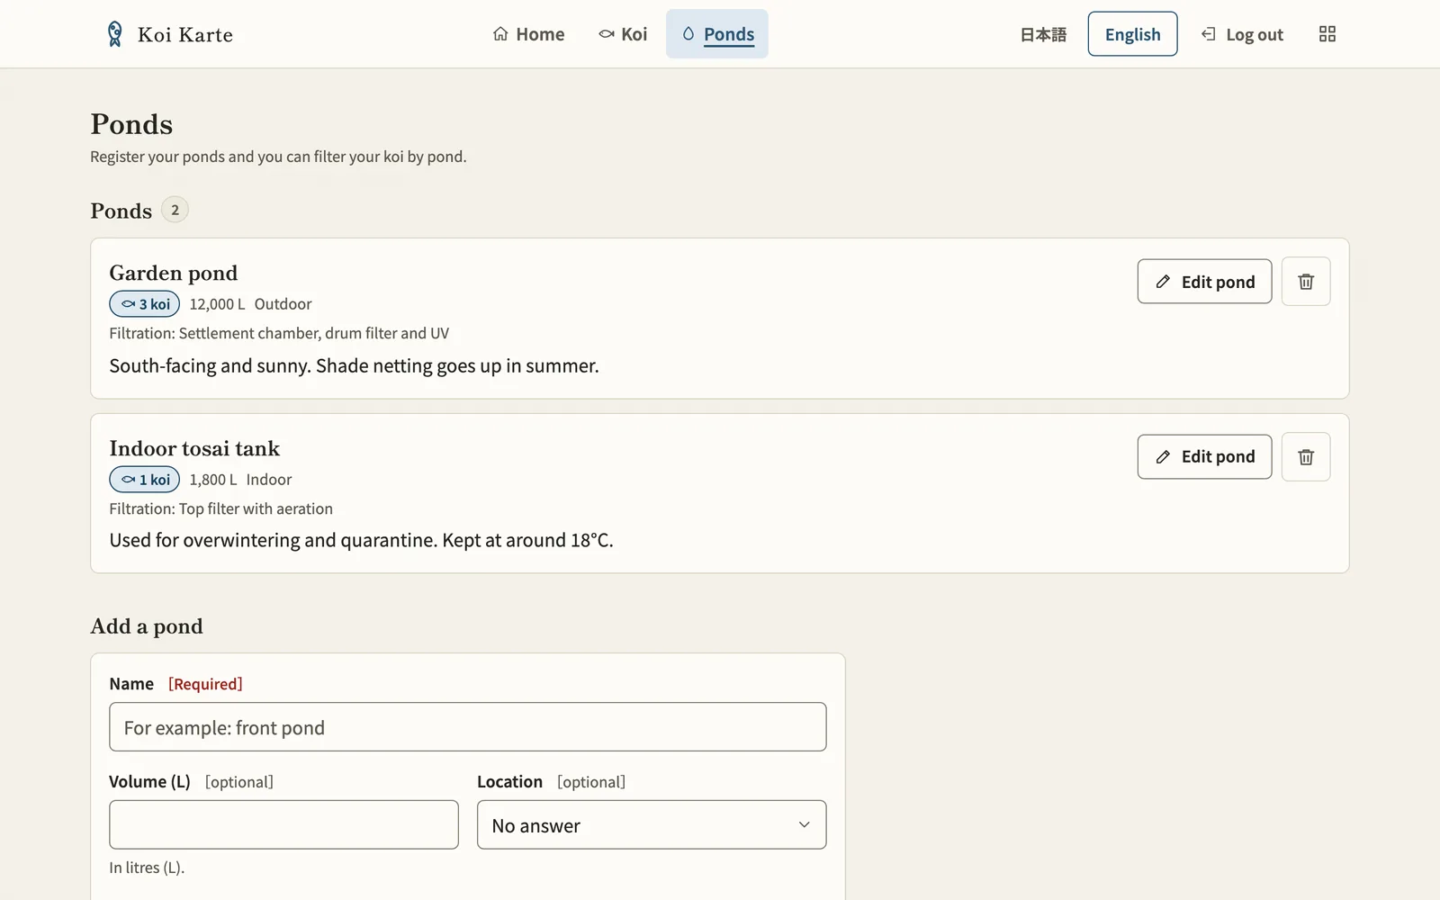Click the 3 koi badge on Garden pond
The width and height of the screenshot is (1440, 900).
(145, 304)
